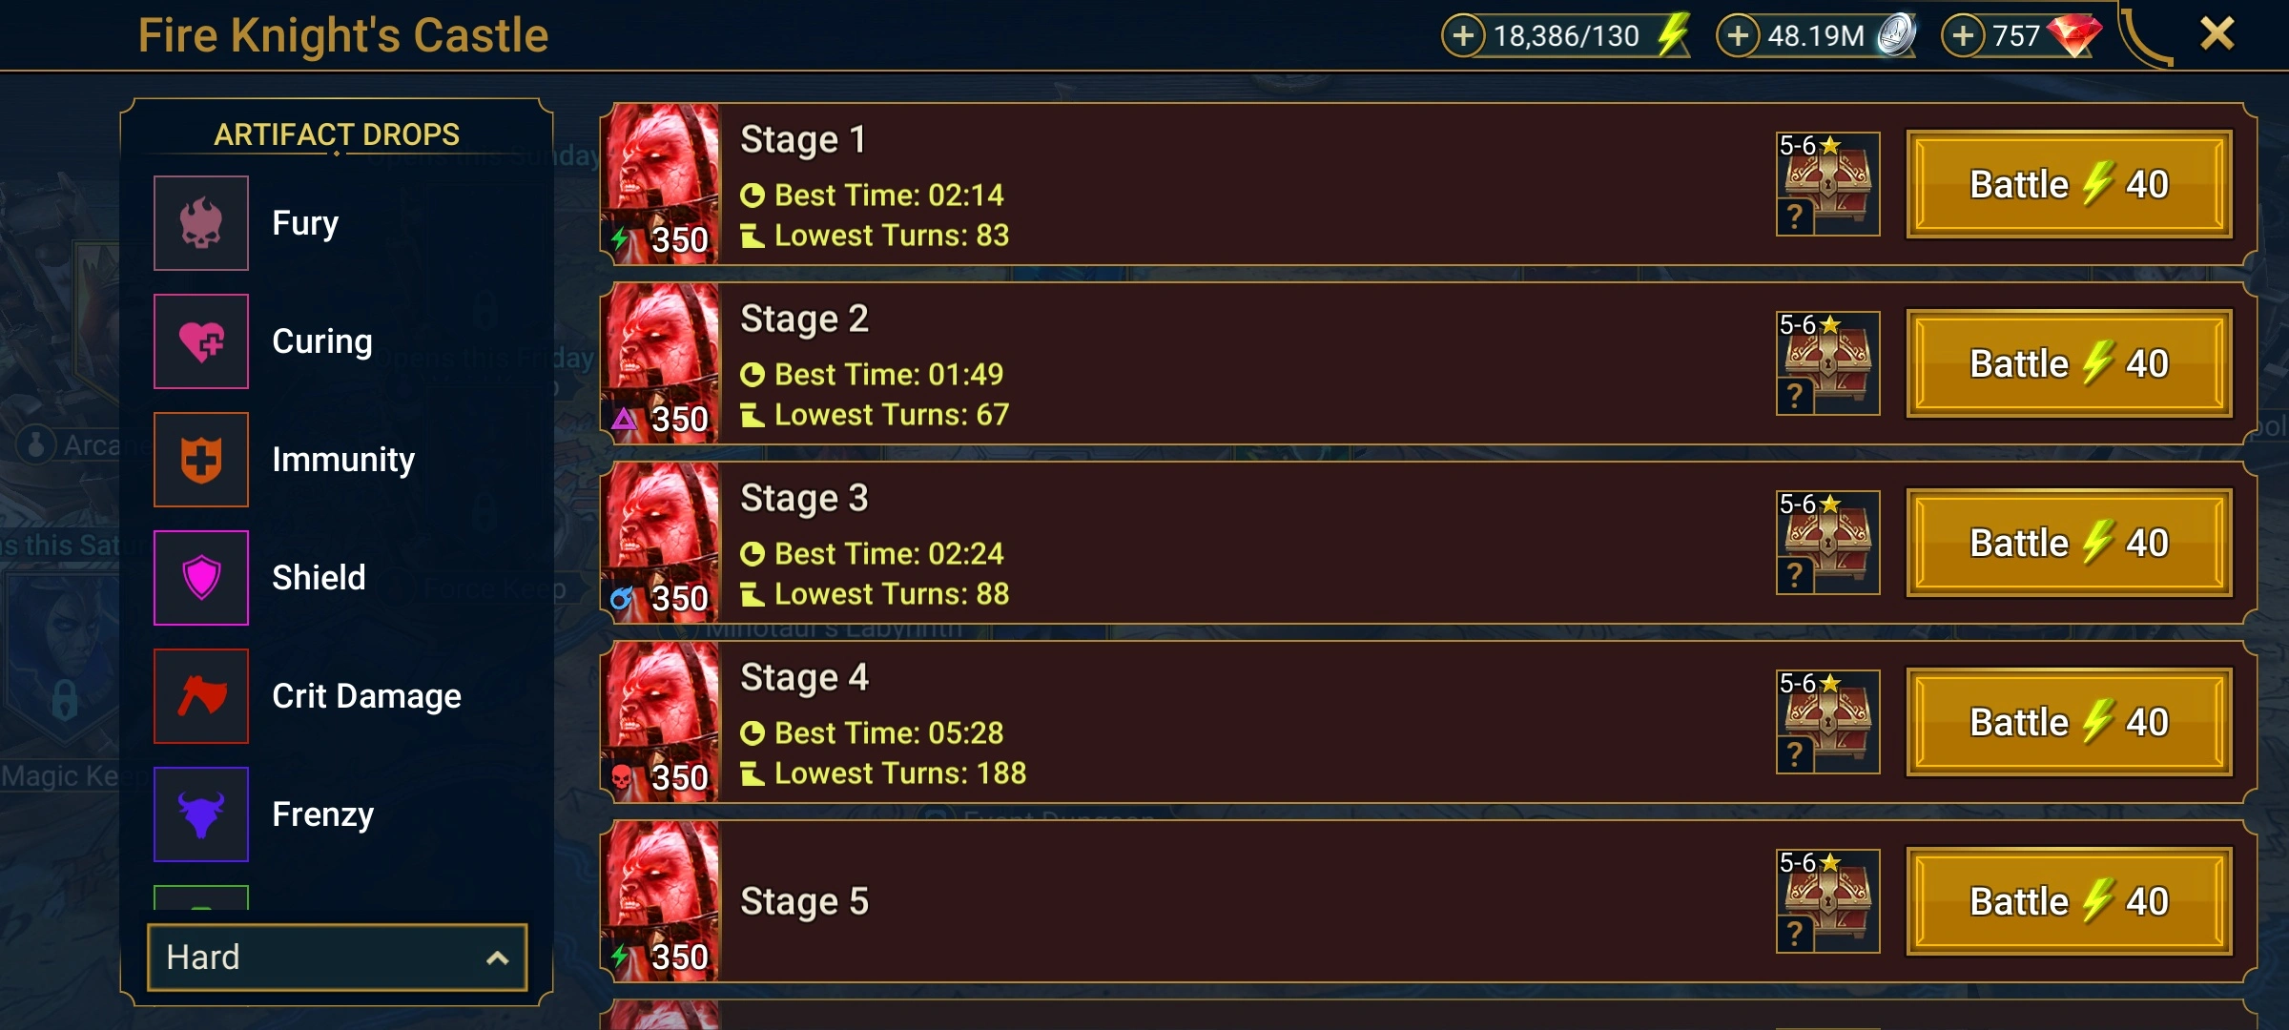View the Stage 4 reward chest
The width and height of the screenshot is (2289, 1030).
(x=1827, y=722)
